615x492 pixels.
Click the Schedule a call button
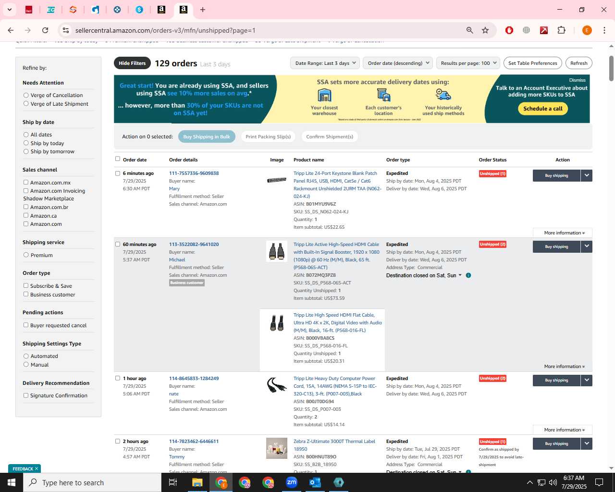pos(543,109)
